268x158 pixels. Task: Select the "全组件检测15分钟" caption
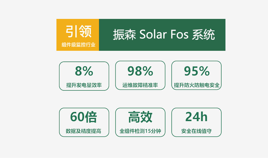pyautogui.click(x=140, y=131)
